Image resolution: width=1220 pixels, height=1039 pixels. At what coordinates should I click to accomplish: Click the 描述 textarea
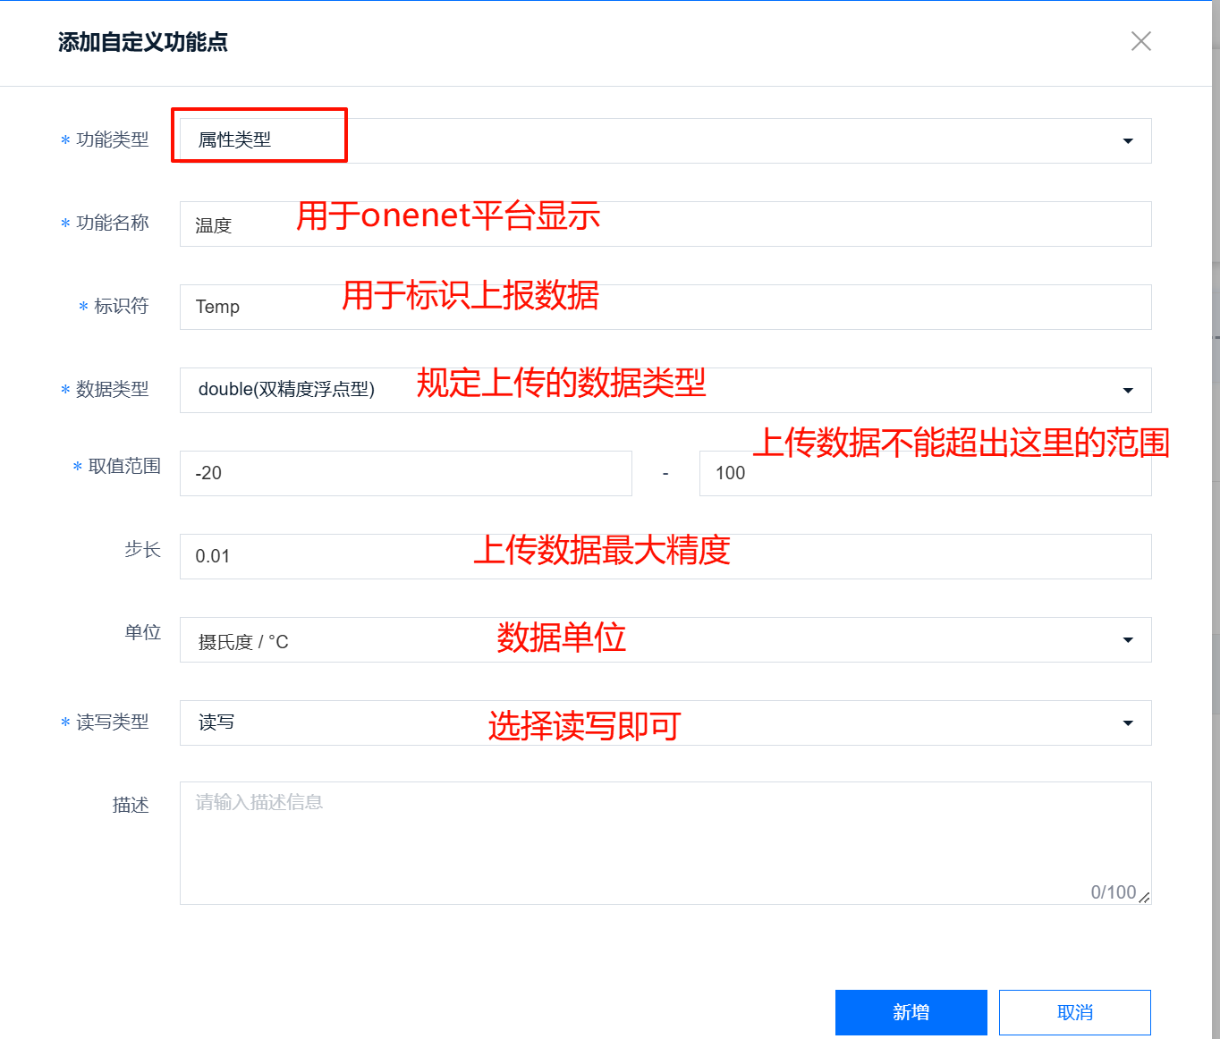[x=665, y=843]
